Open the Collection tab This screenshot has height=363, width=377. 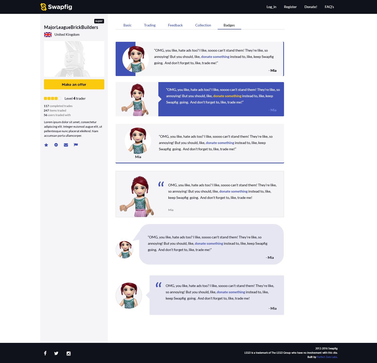203,25
